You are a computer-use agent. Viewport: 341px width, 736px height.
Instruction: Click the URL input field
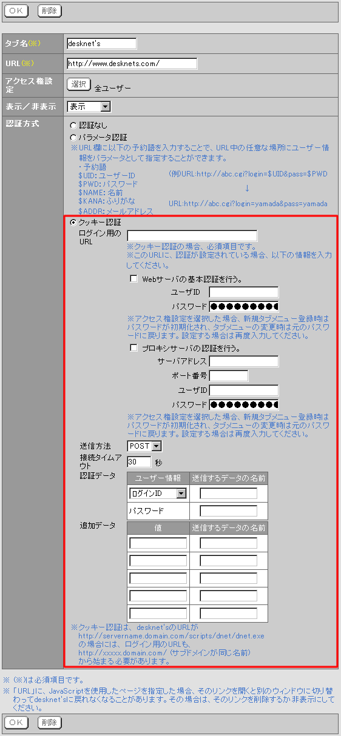[132, 64]
